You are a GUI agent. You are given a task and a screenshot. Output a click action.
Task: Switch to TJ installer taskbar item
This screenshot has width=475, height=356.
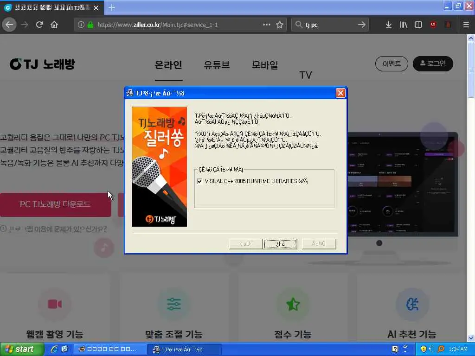[x=184, y=350]
